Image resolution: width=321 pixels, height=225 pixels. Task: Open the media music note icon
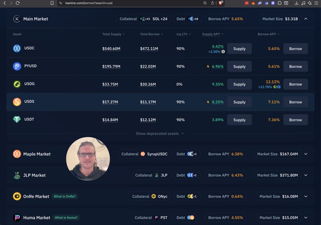(x=303, y=3)
